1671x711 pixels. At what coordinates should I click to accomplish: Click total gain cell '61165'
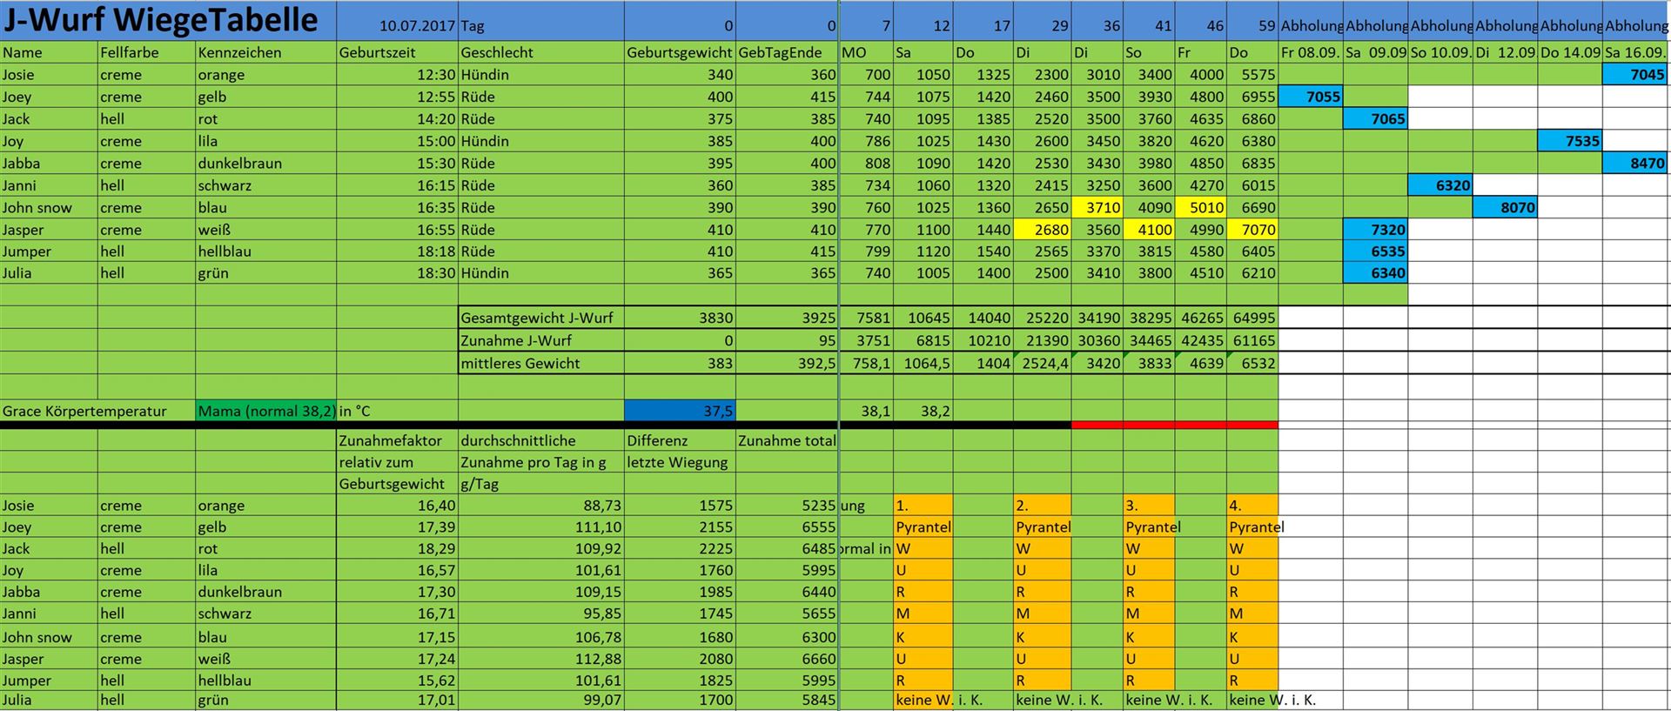1253,340
